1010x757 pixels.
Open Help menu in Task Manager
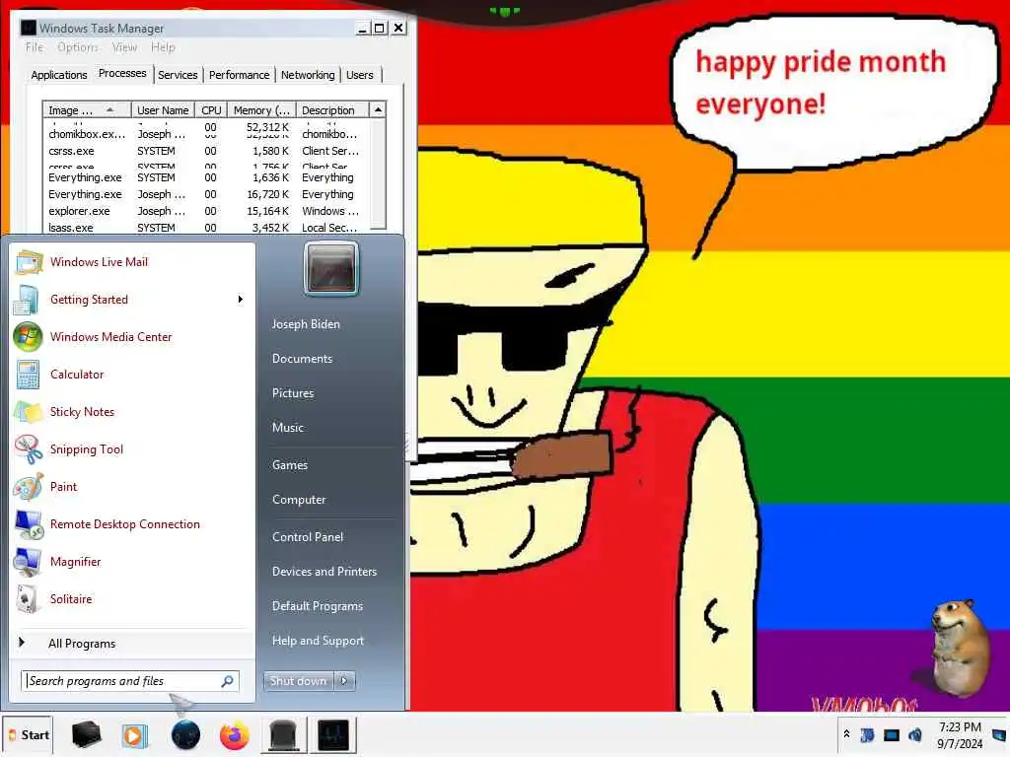[163, 47]
